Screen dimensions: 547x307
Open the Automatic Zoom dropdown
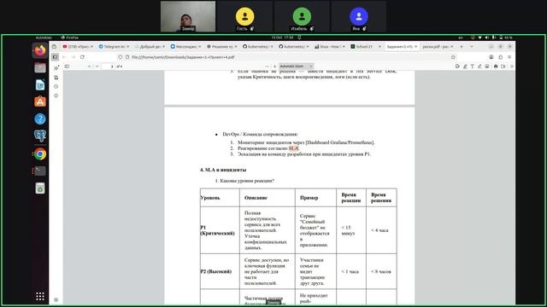(296, 67)
